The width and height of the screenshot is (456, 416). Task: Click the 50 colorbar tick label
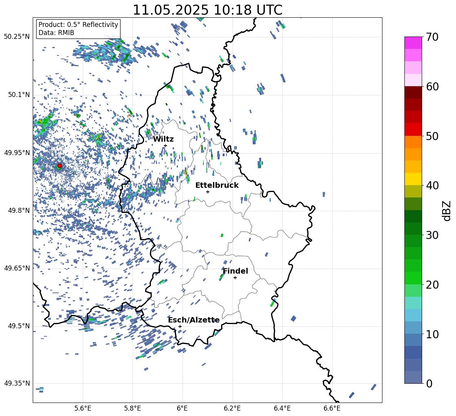pos(432,136)
